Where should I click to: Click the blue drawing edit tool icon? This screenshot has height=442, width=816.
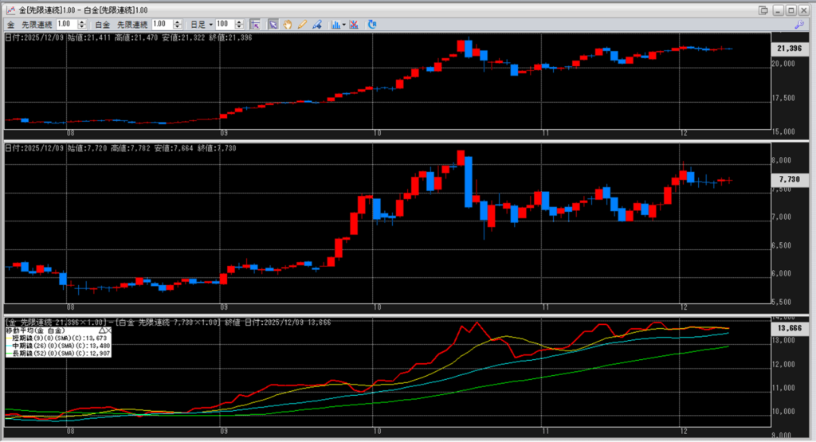(317, 25)
